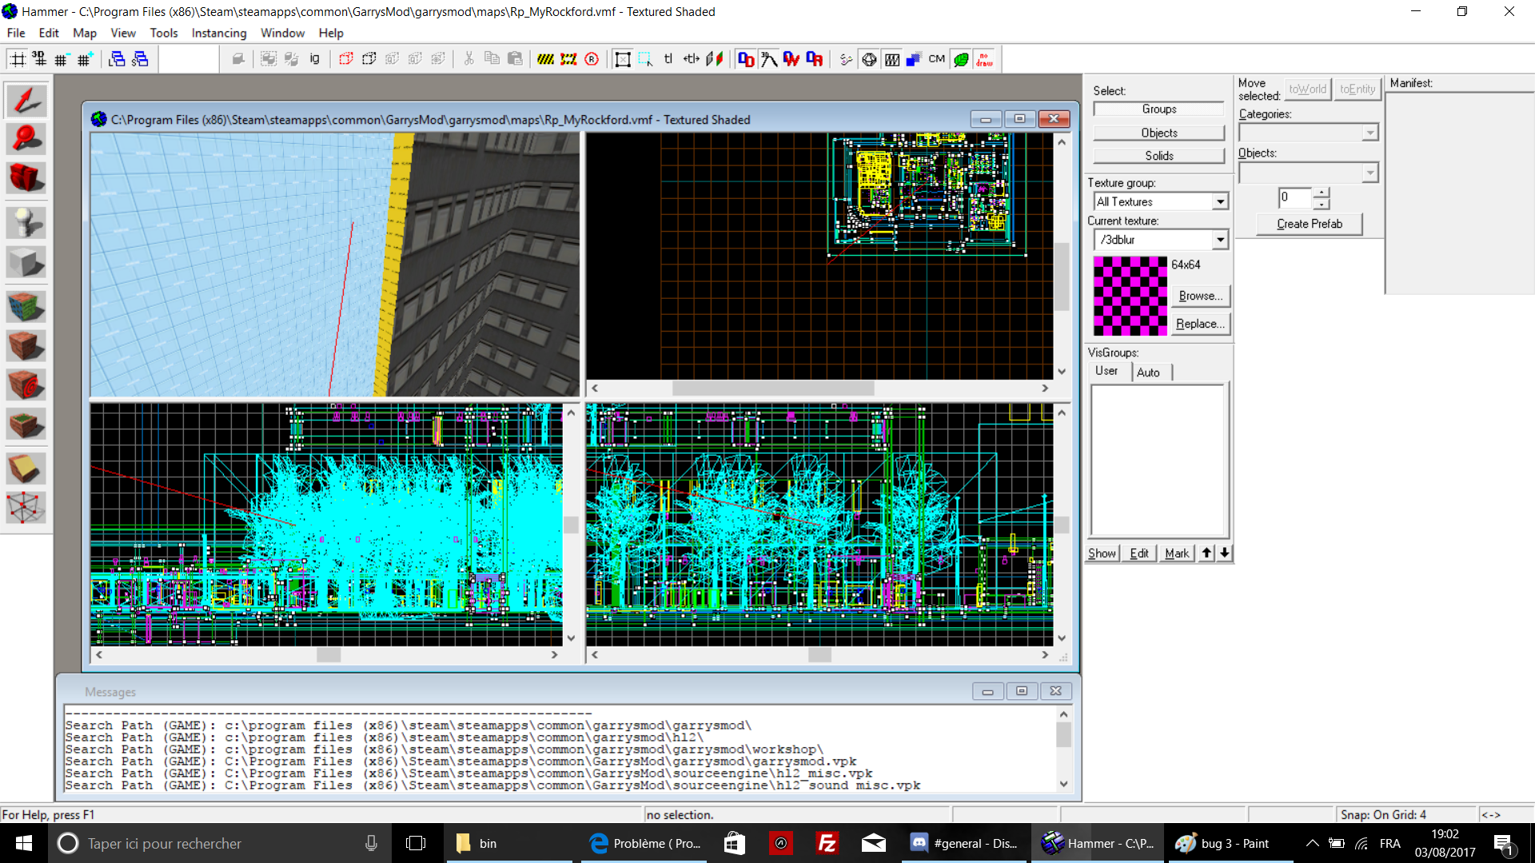The image size is (1535, 863).
Task: Open the Window menu
Action: (x=282, y=33)
